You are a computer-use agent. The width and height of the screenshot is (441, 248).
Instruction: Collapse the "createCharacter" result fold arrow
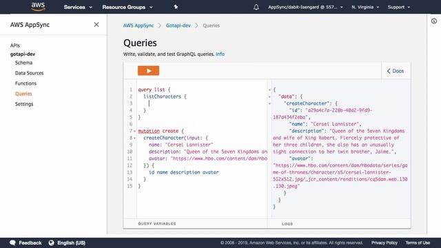269,104
